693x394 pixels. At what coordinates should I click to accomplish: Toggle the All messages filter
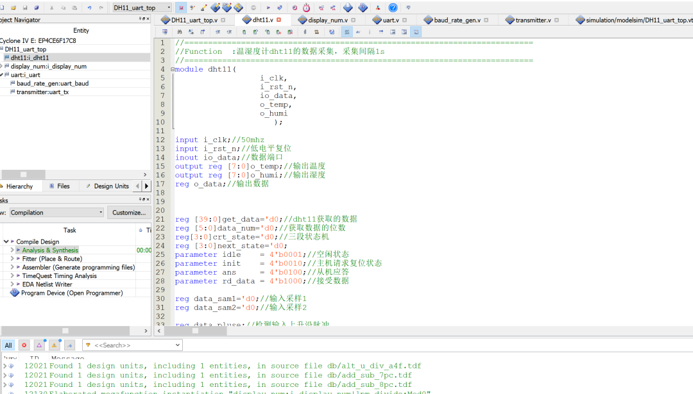point(8,345)
